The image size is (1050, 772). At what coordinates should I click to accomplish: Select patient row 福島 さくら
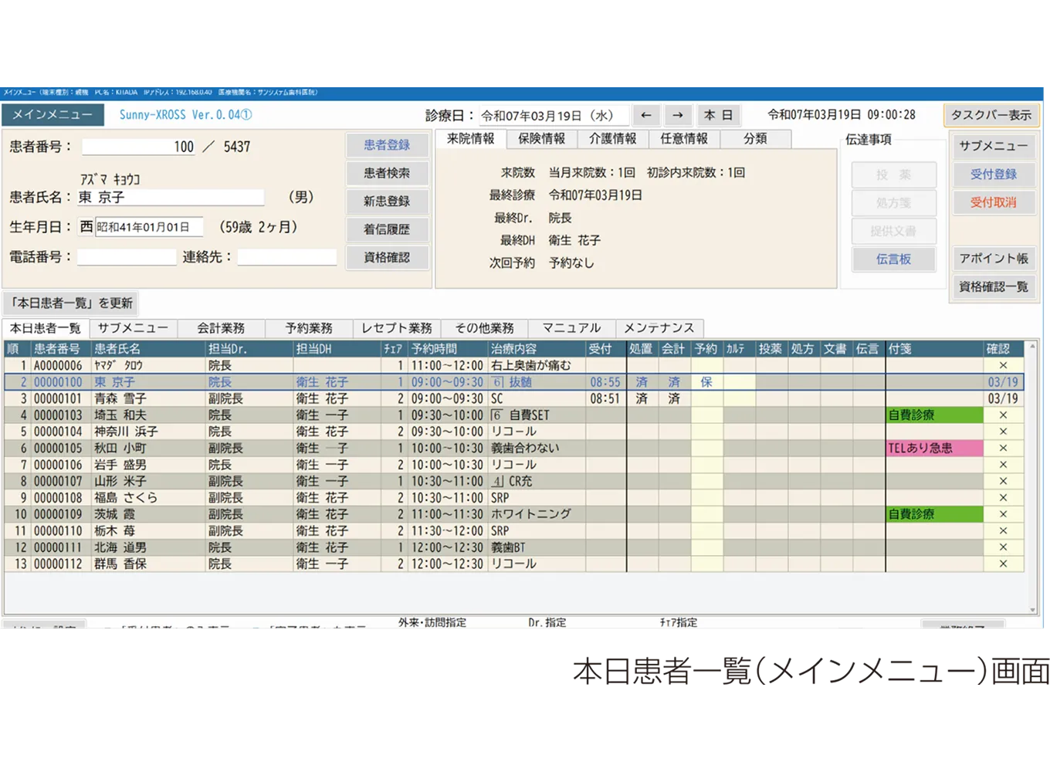coord(513,498)
